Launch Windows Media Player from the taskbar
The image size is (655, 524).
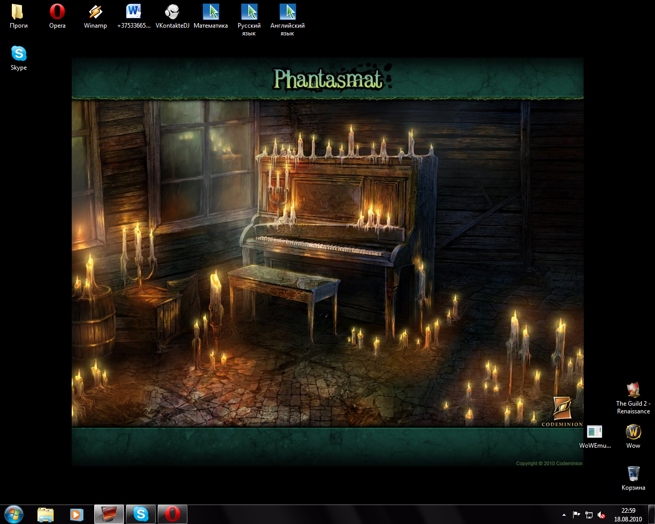pos(77,514)
